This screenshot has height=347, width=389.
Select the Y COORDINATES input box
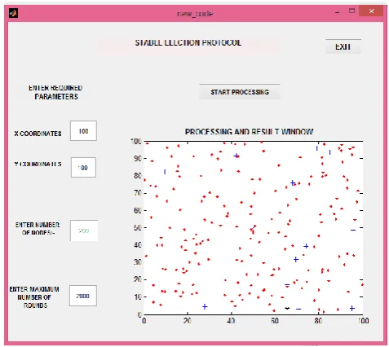(83, 168)
